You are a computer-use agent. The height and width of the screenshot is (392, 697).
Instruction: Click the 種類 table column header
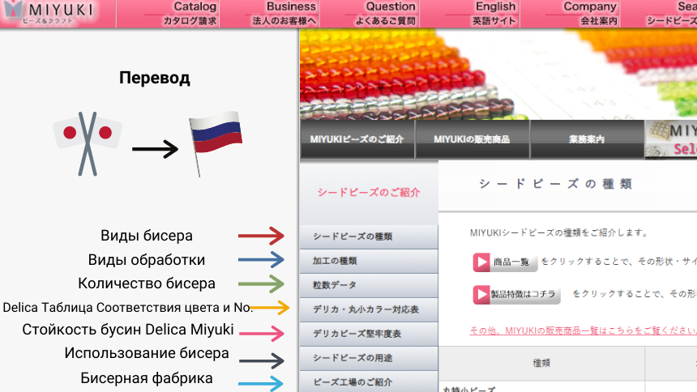click(541, 363)
